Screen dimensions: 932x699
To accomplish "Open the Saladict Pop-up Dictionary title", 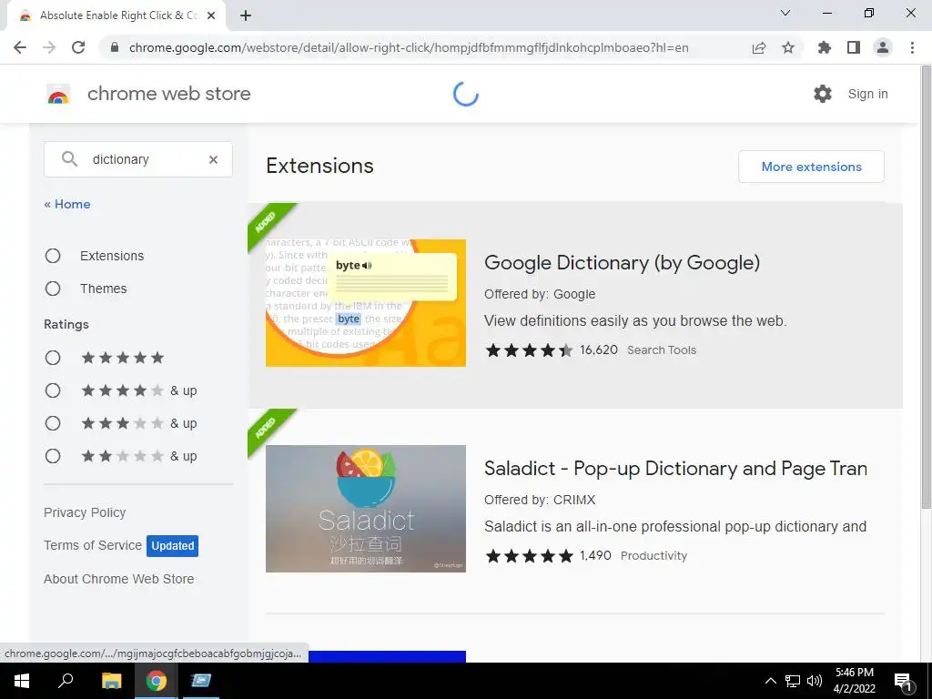I will click(675, 469).
